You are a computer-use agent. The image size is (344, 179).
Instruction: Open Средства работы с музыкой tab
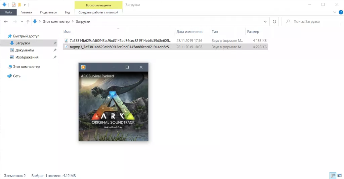point(98,12)
